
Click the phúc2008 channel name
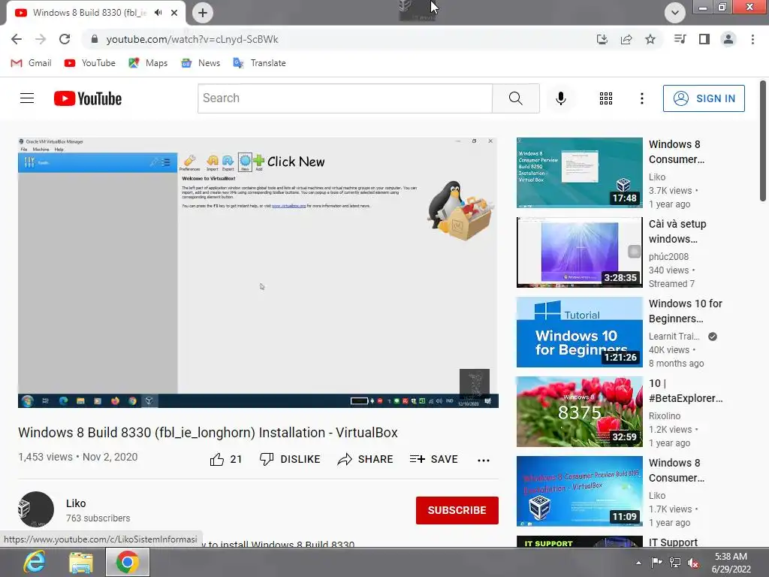tap(668, 257)
